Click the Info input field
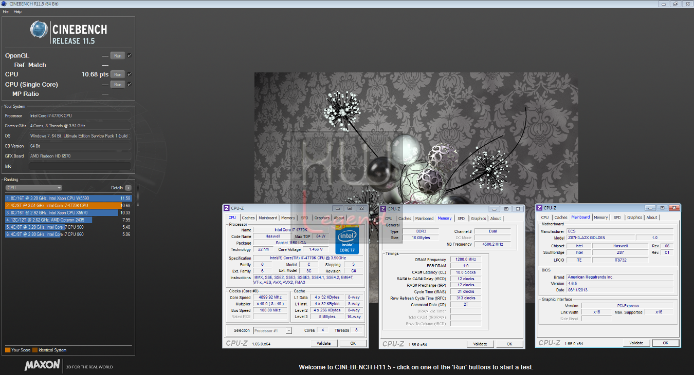Screen dimensions: 694x375 point(80,166)
